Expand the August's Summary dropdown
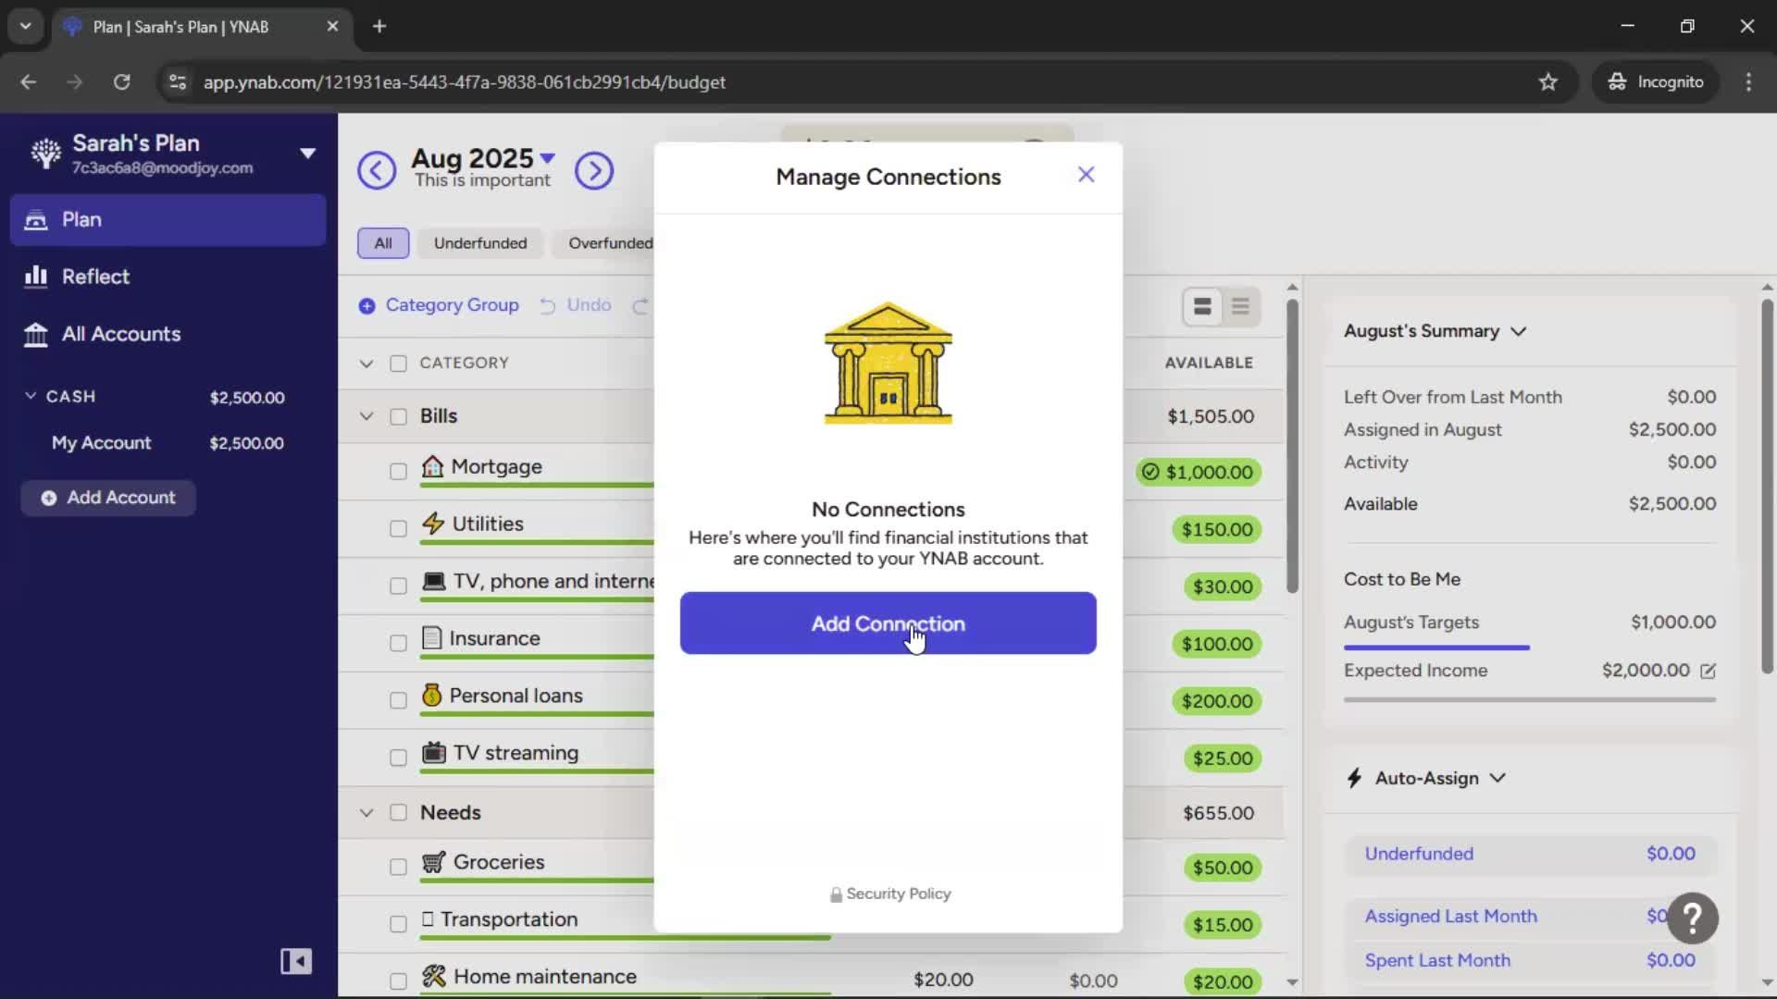The height and width of the screenshot is (999, 1777). coord(1435,331)
